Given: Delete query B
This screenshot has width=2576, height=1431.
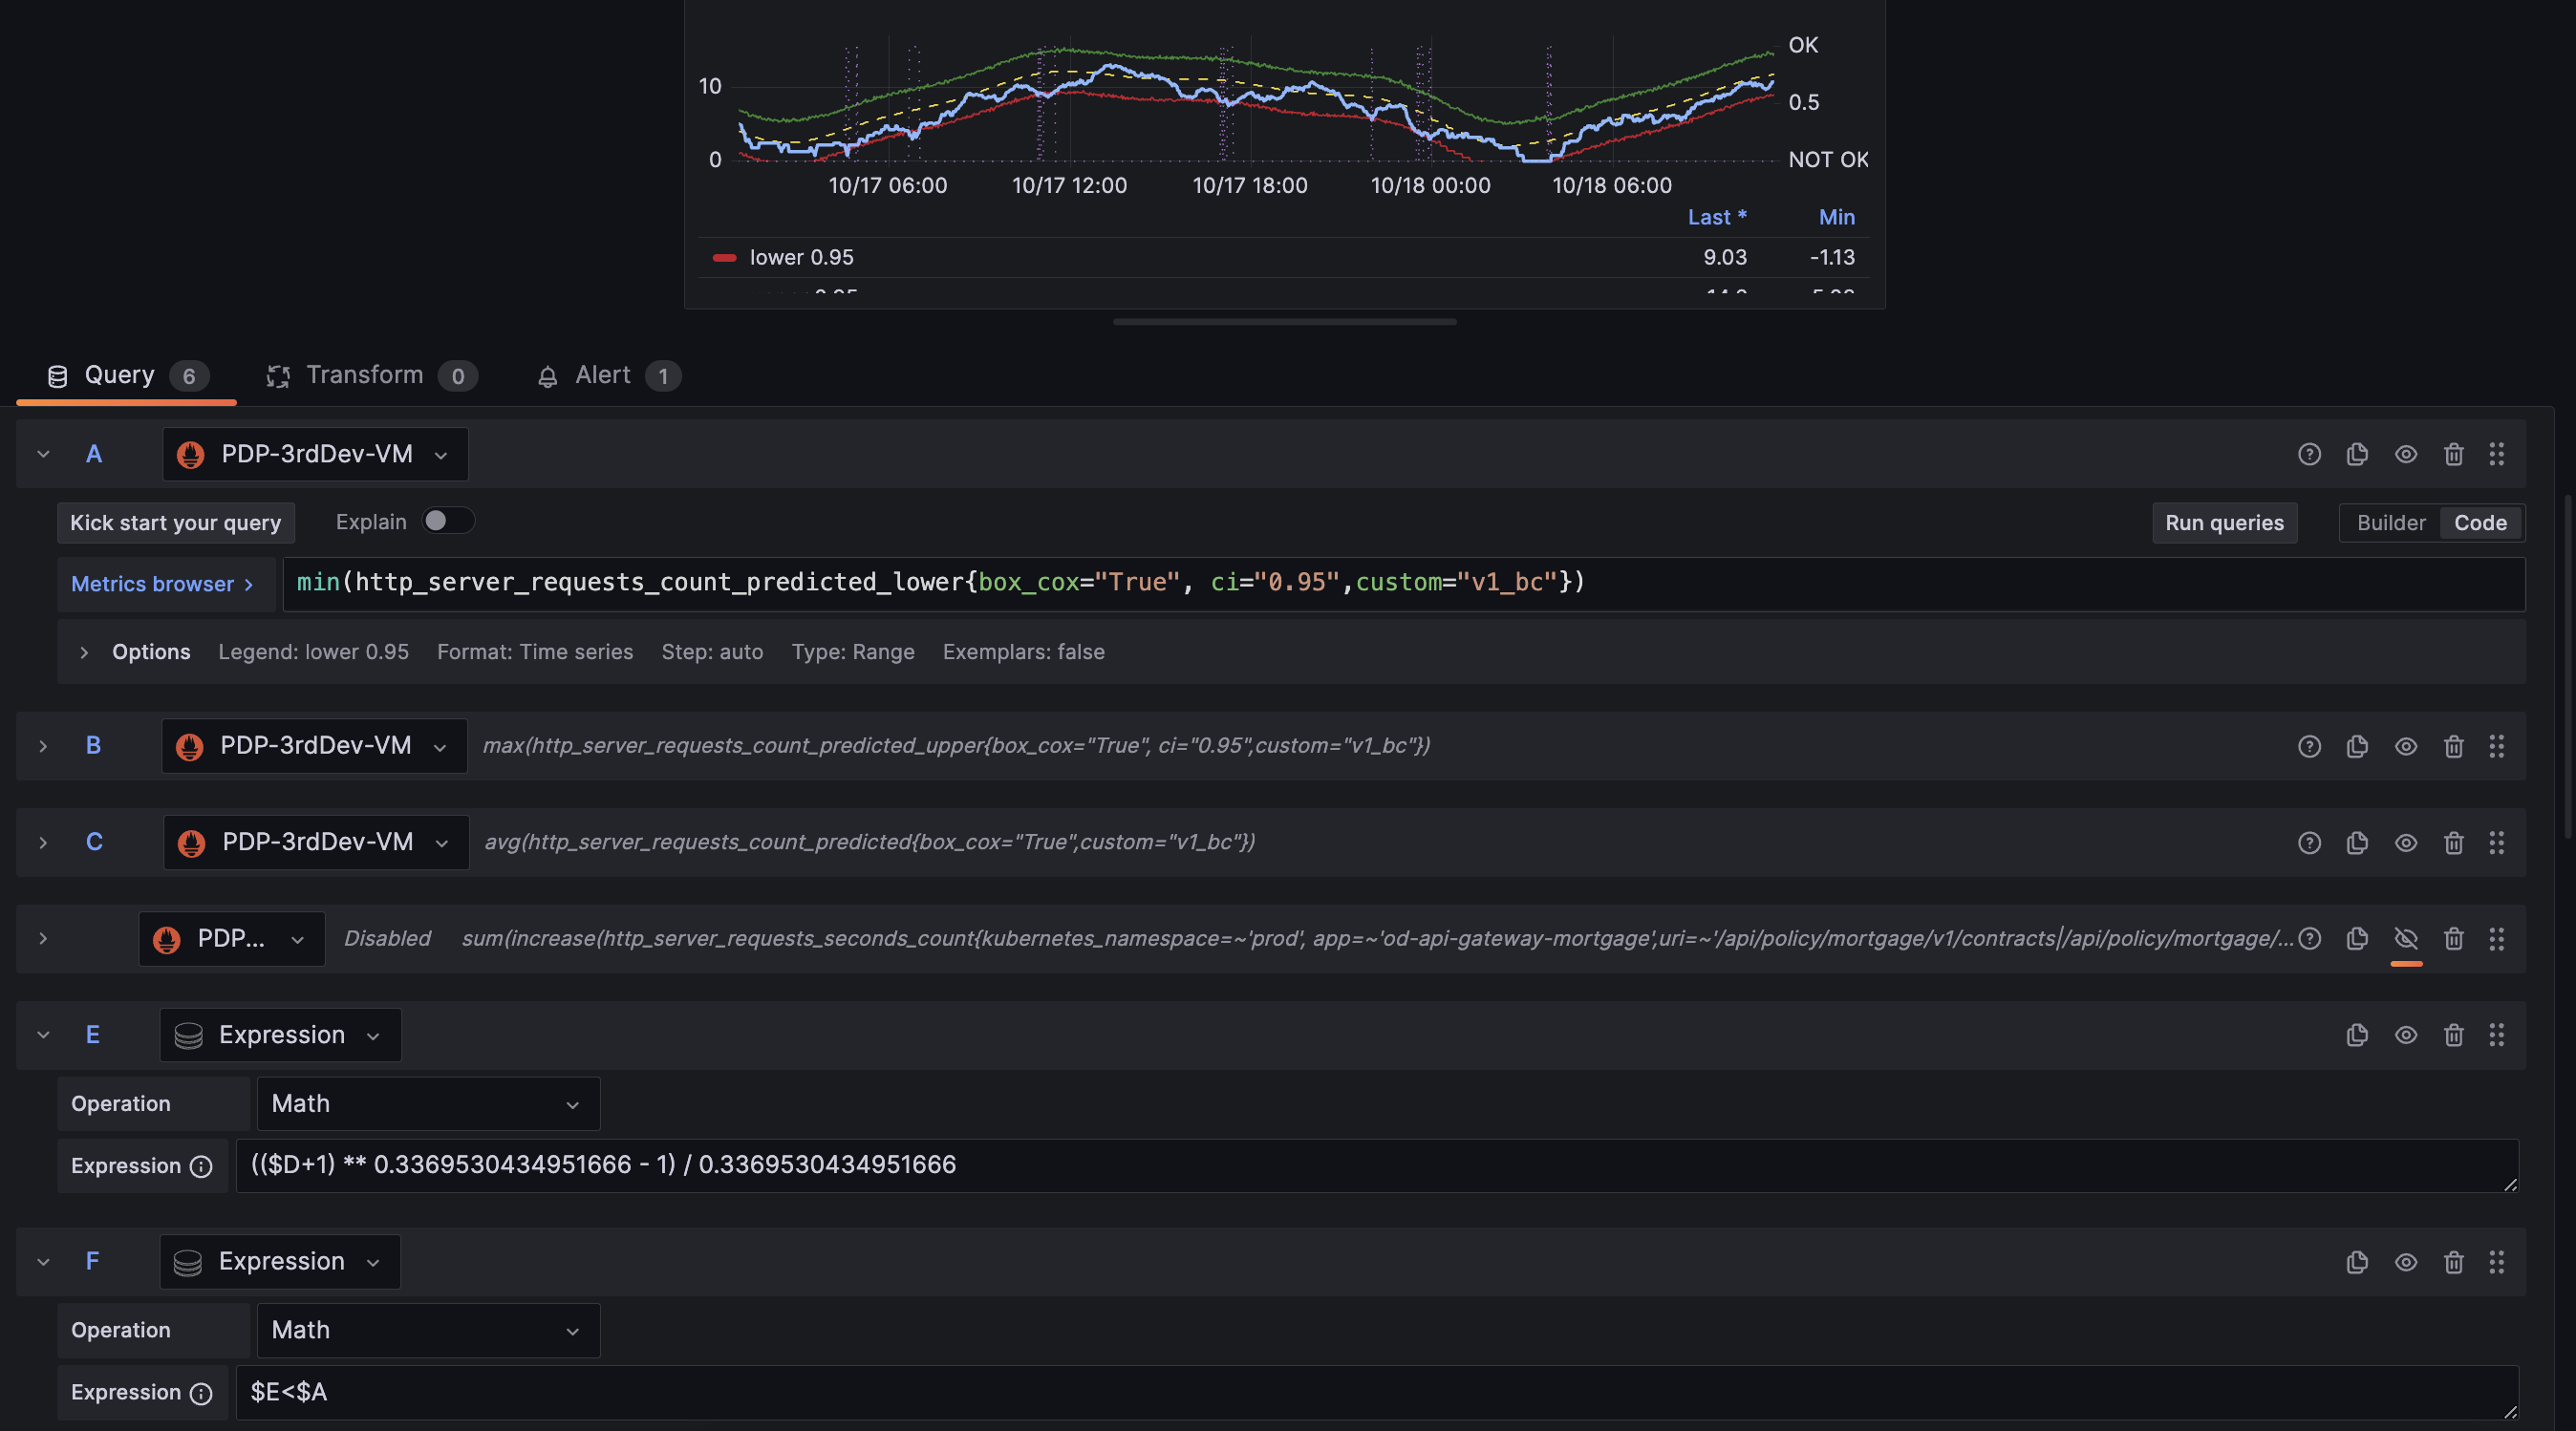Looking at the screenshot, I should coord(2454,746).
